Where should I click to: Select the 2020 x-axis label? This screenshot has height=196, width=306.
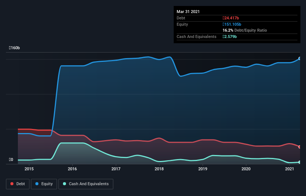click(x=246, y=169)
